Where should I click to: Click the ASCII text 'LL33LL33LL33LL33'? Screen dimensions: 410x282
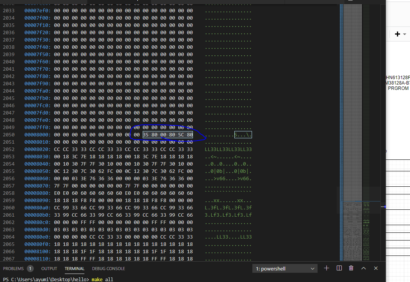click(x=228, y=149)
